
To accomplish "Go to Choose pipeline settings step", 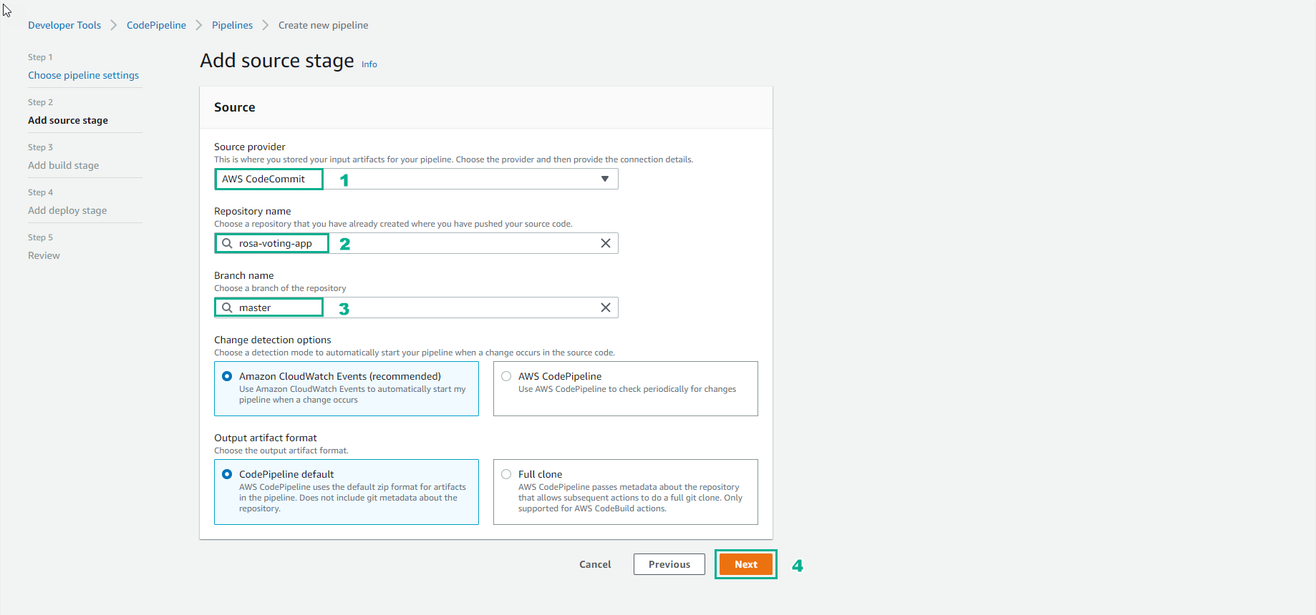I will pyautogui.click(x=83, y=75).
